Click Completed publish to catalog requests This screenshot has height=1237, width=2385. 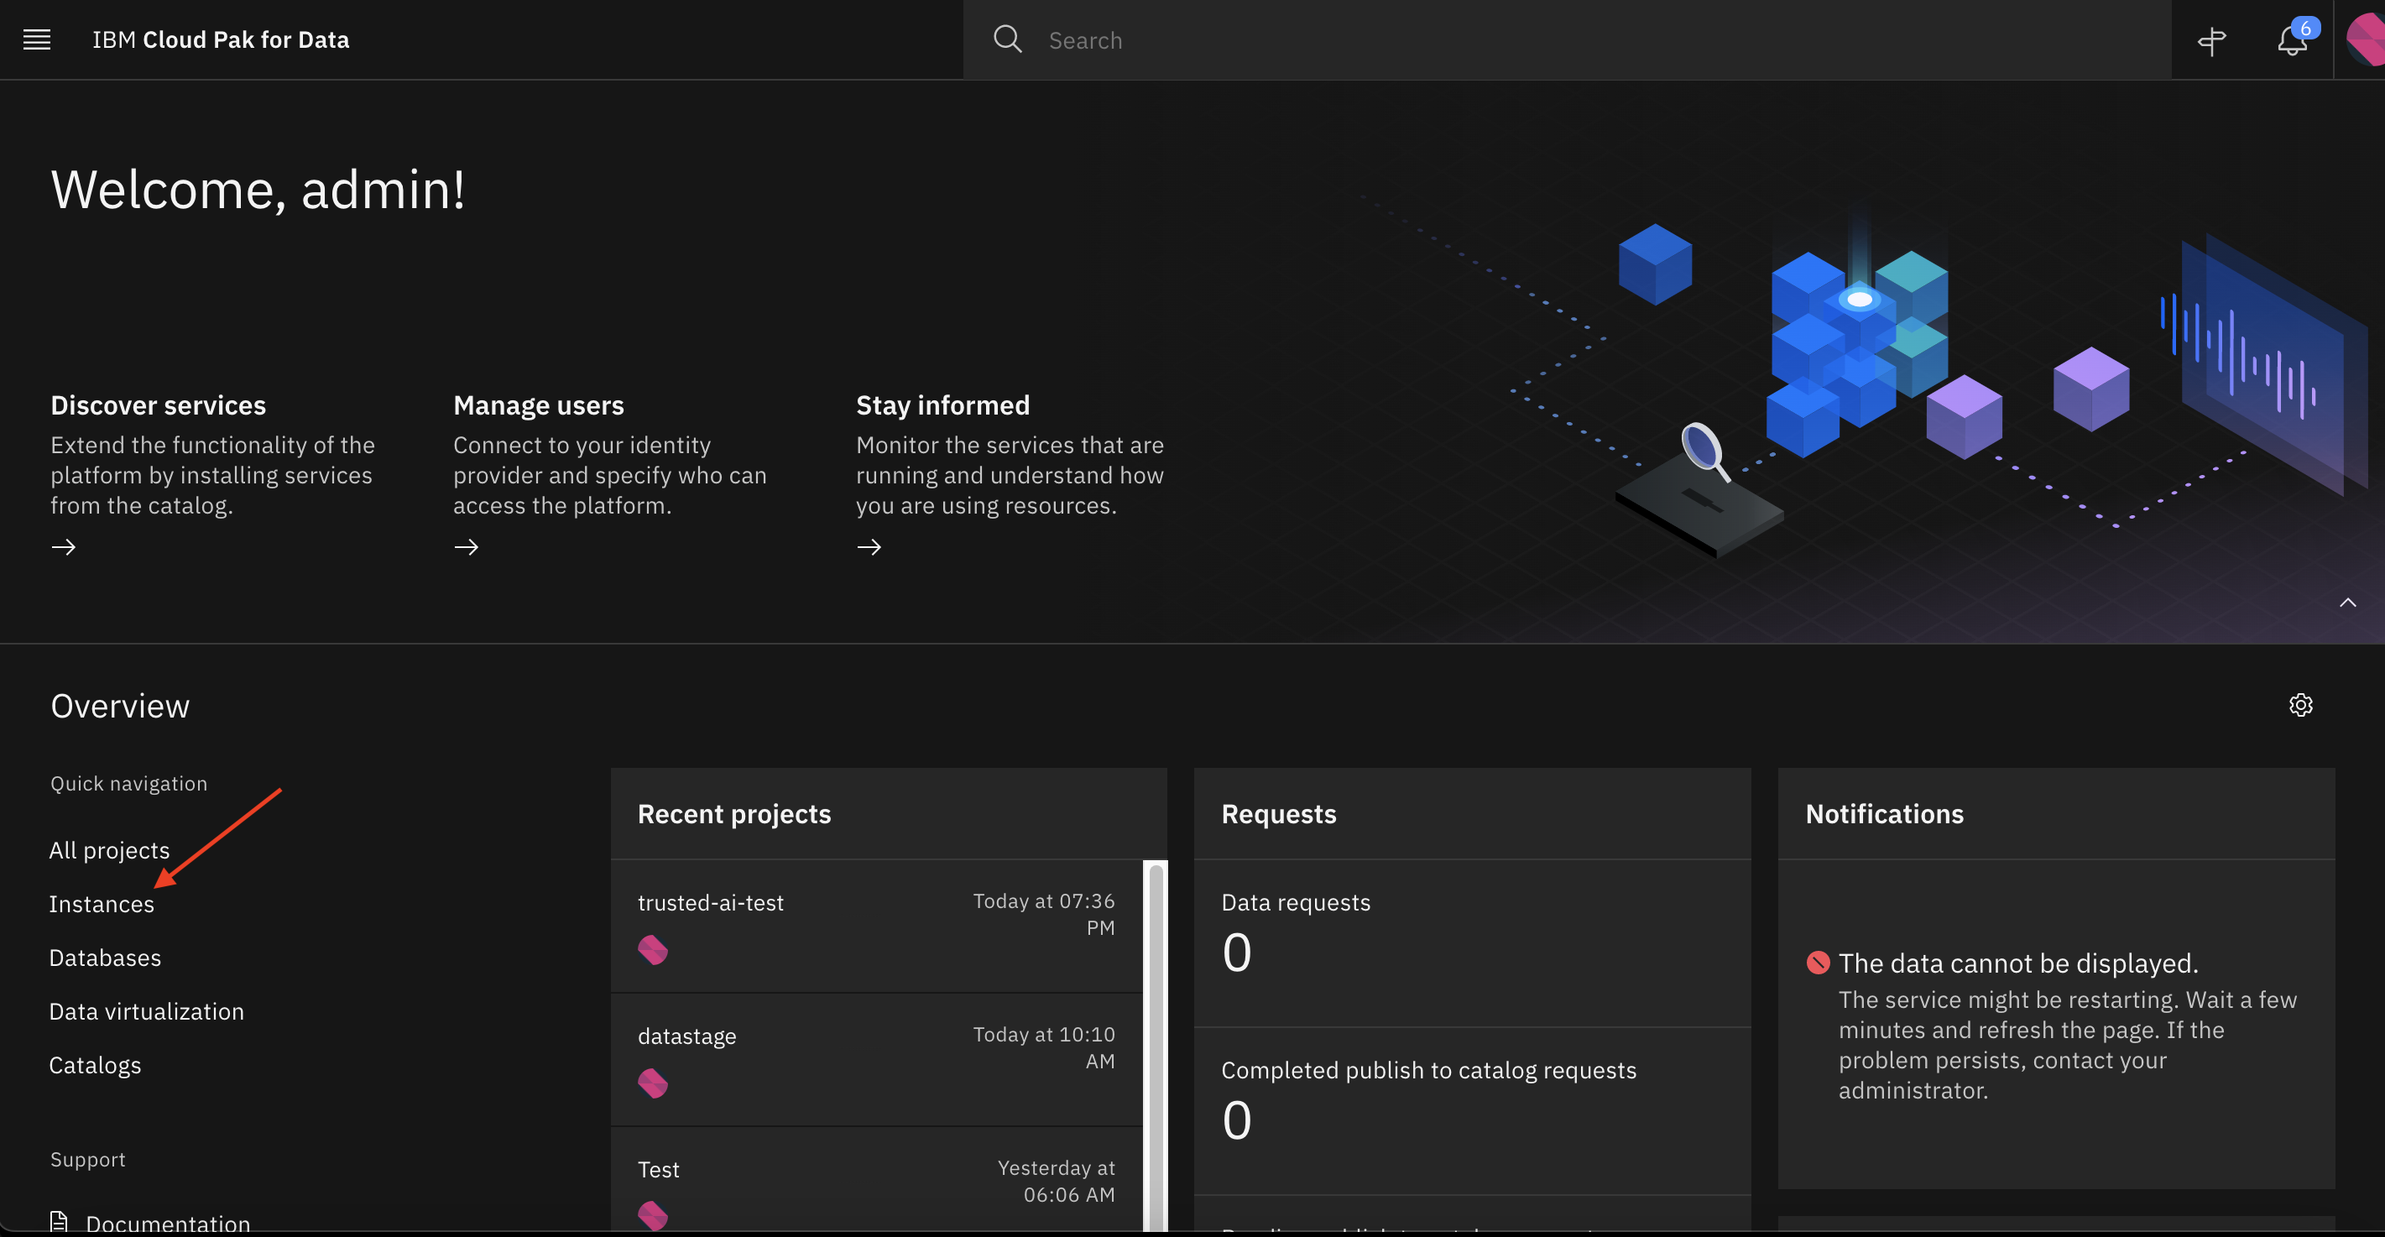(x=1428, y=1070)
